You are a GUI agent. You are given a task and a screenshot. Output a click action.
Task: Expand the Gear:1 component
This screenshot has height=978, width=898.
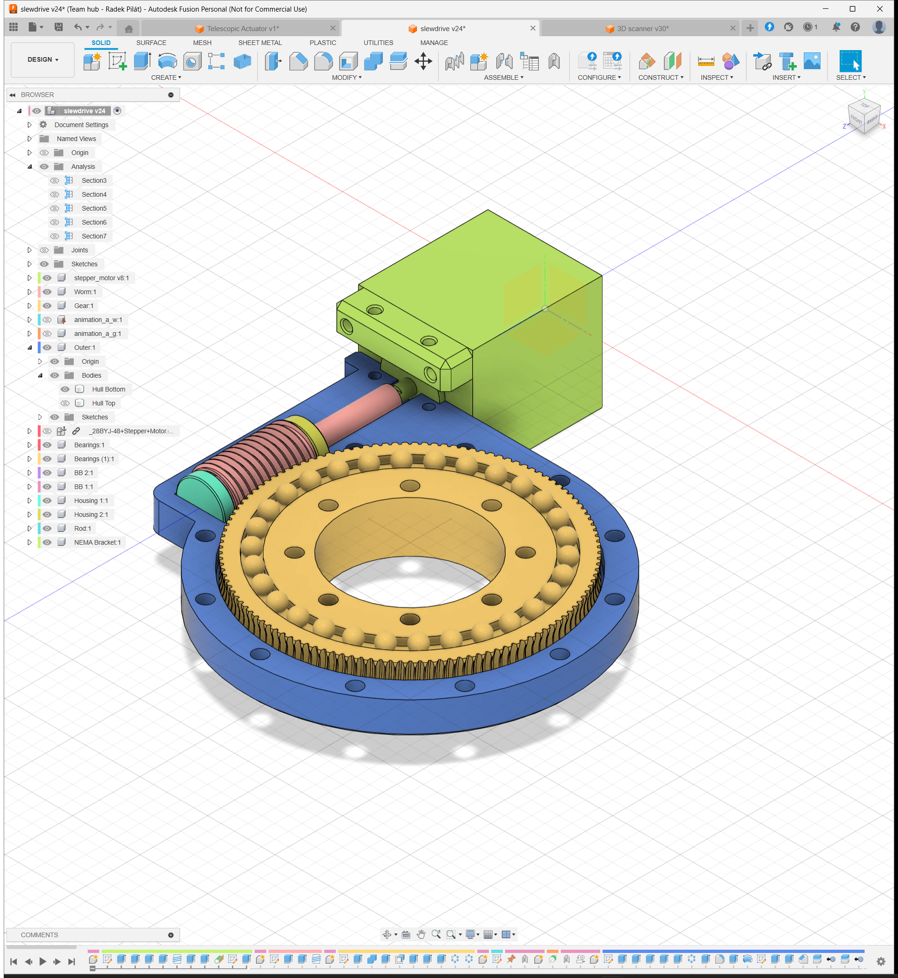click(x=30, y=306)
